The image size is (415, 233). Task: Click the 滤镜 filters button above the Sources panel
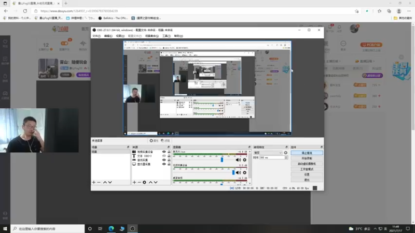pos(165,141)
